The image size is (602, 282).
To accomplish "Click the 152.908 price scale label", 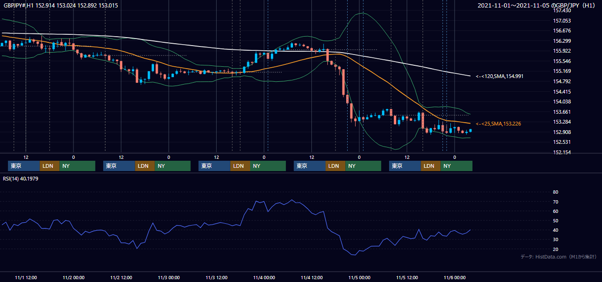I will click(x=561, y=132).
